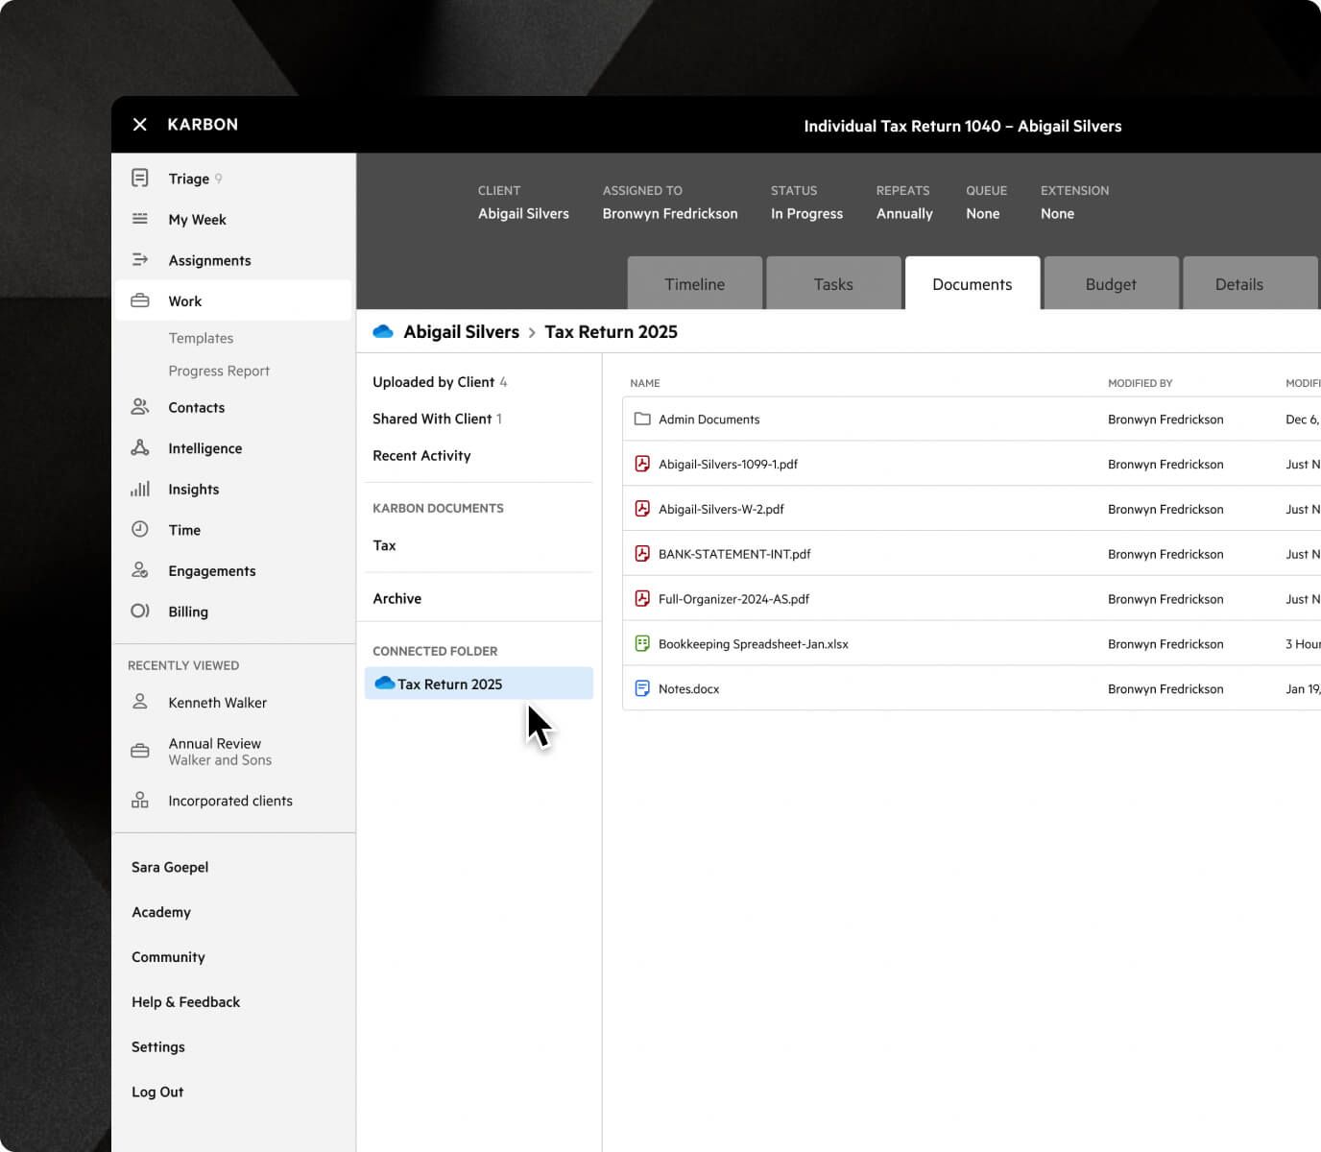Select the Billing icon in sidebar
Screen dimensions: 1321x1152
pos(140,611)
